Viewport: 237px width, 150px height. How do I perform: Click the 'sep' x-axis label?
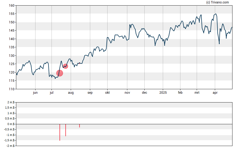tap(90, 93)
